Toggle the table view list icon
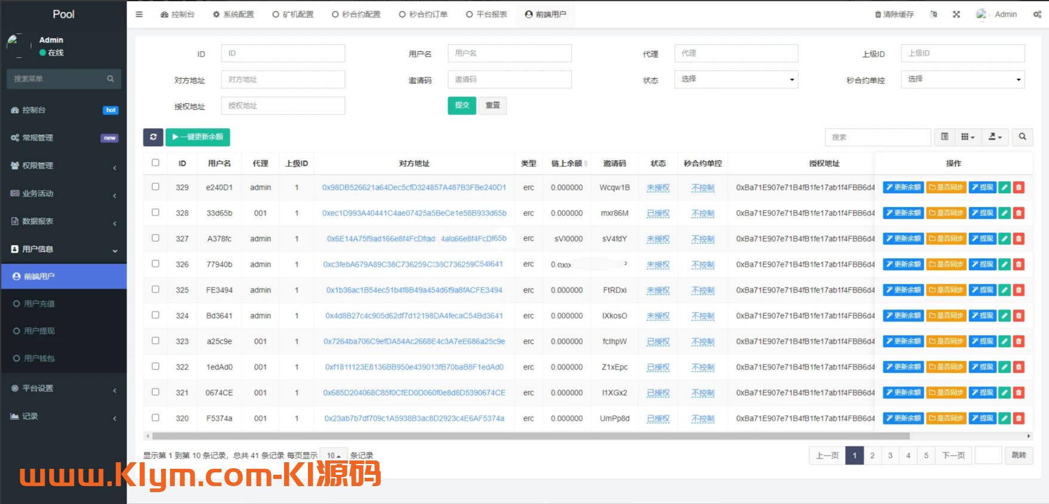 (x=945, y=137)
